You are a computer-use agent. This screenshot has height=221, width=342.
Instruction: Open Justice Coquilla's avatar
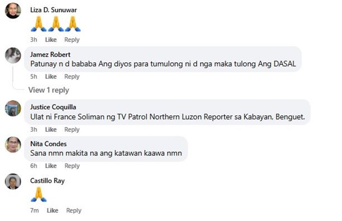[13, 108]
